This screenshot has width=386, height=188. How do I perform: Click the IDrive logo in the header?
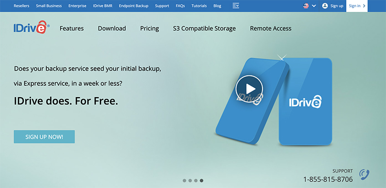(x=31, y=27)
